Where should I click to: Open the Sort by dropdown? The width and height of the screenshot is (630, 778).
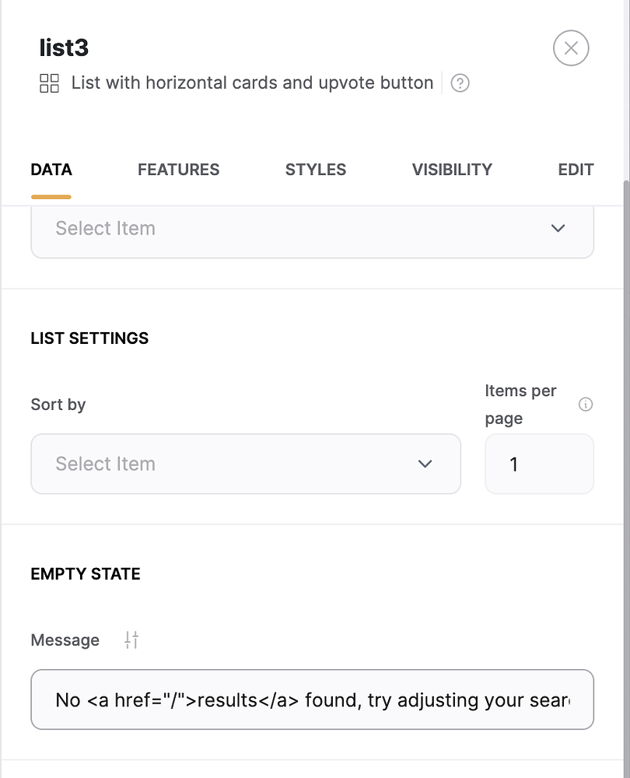click(246, 464)
